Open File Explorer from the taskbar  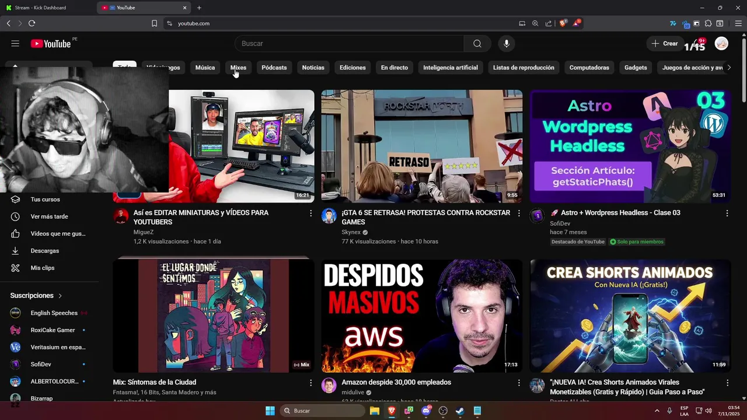[x=375, y=411]
